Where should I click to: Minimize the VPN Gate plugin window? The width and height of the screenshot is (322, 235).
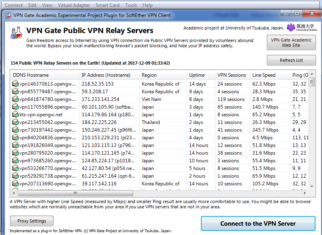click(286, 14)
